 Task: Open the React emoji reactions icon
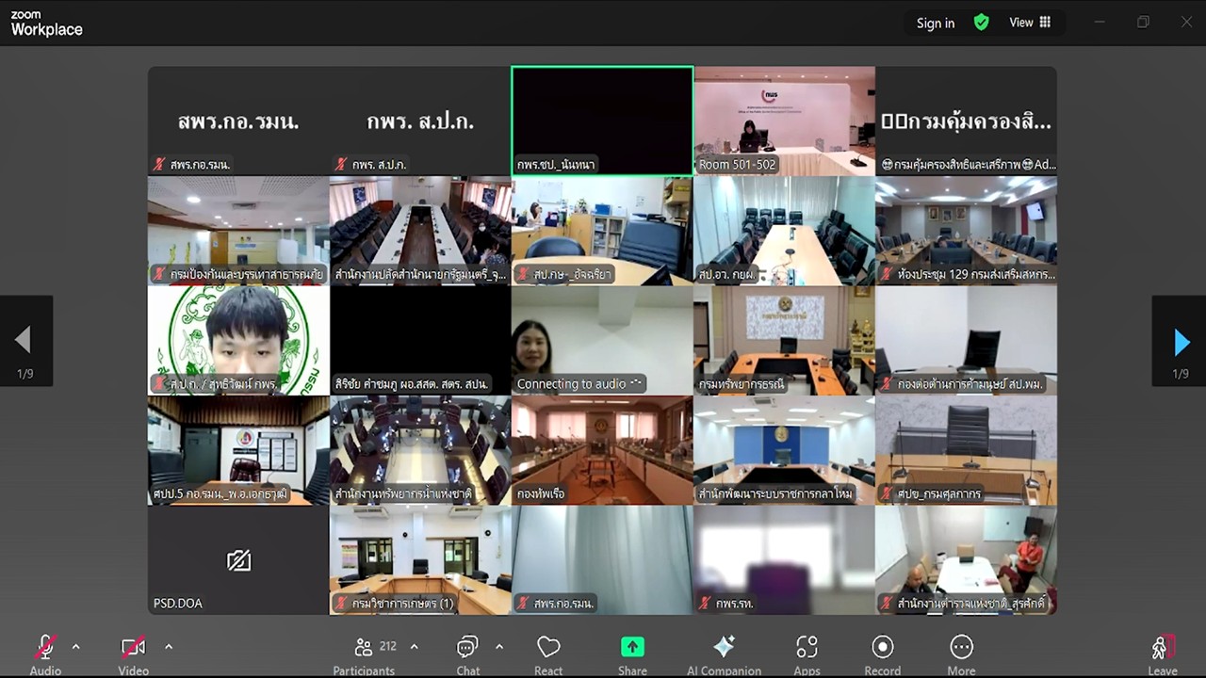[x=548, y=648]
